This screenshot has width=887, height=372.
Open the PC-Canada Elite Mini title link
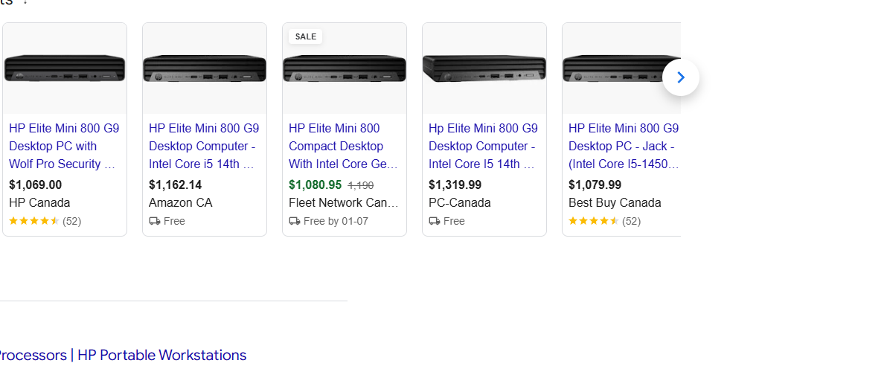(x=482, y=146)
